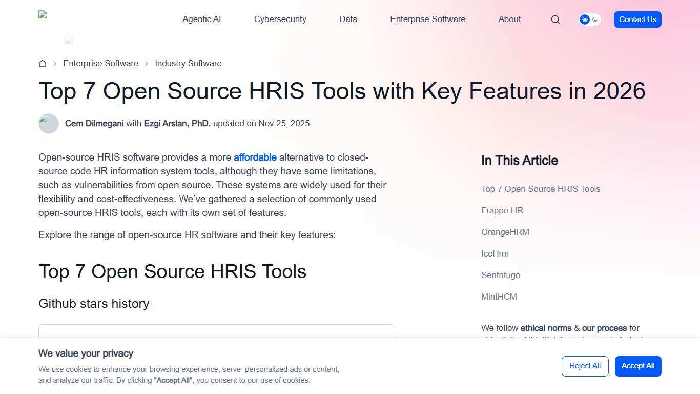
Task: Select the Data menu item
Action: point(348,19)
